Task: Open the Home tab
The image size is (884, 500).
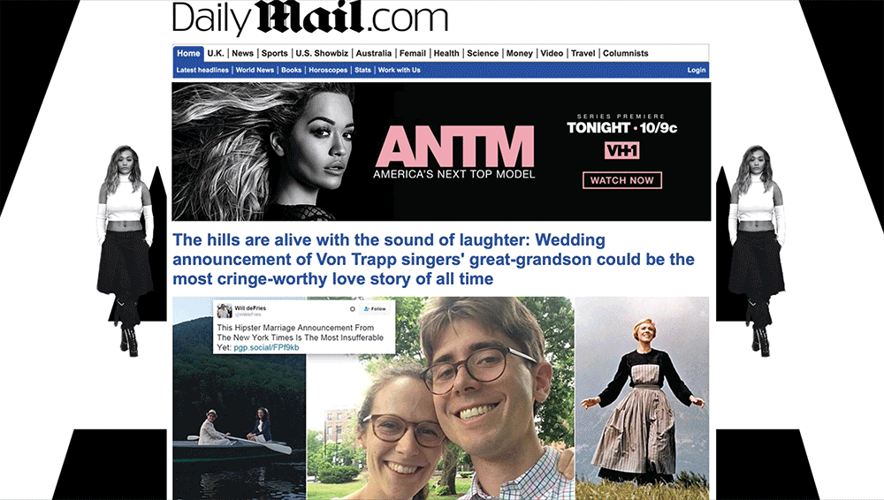Action: (188, 54)
